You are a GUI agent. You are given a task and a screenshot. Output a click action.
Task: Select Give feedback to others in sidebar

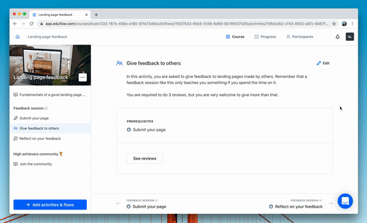click(x=50, y=129)
